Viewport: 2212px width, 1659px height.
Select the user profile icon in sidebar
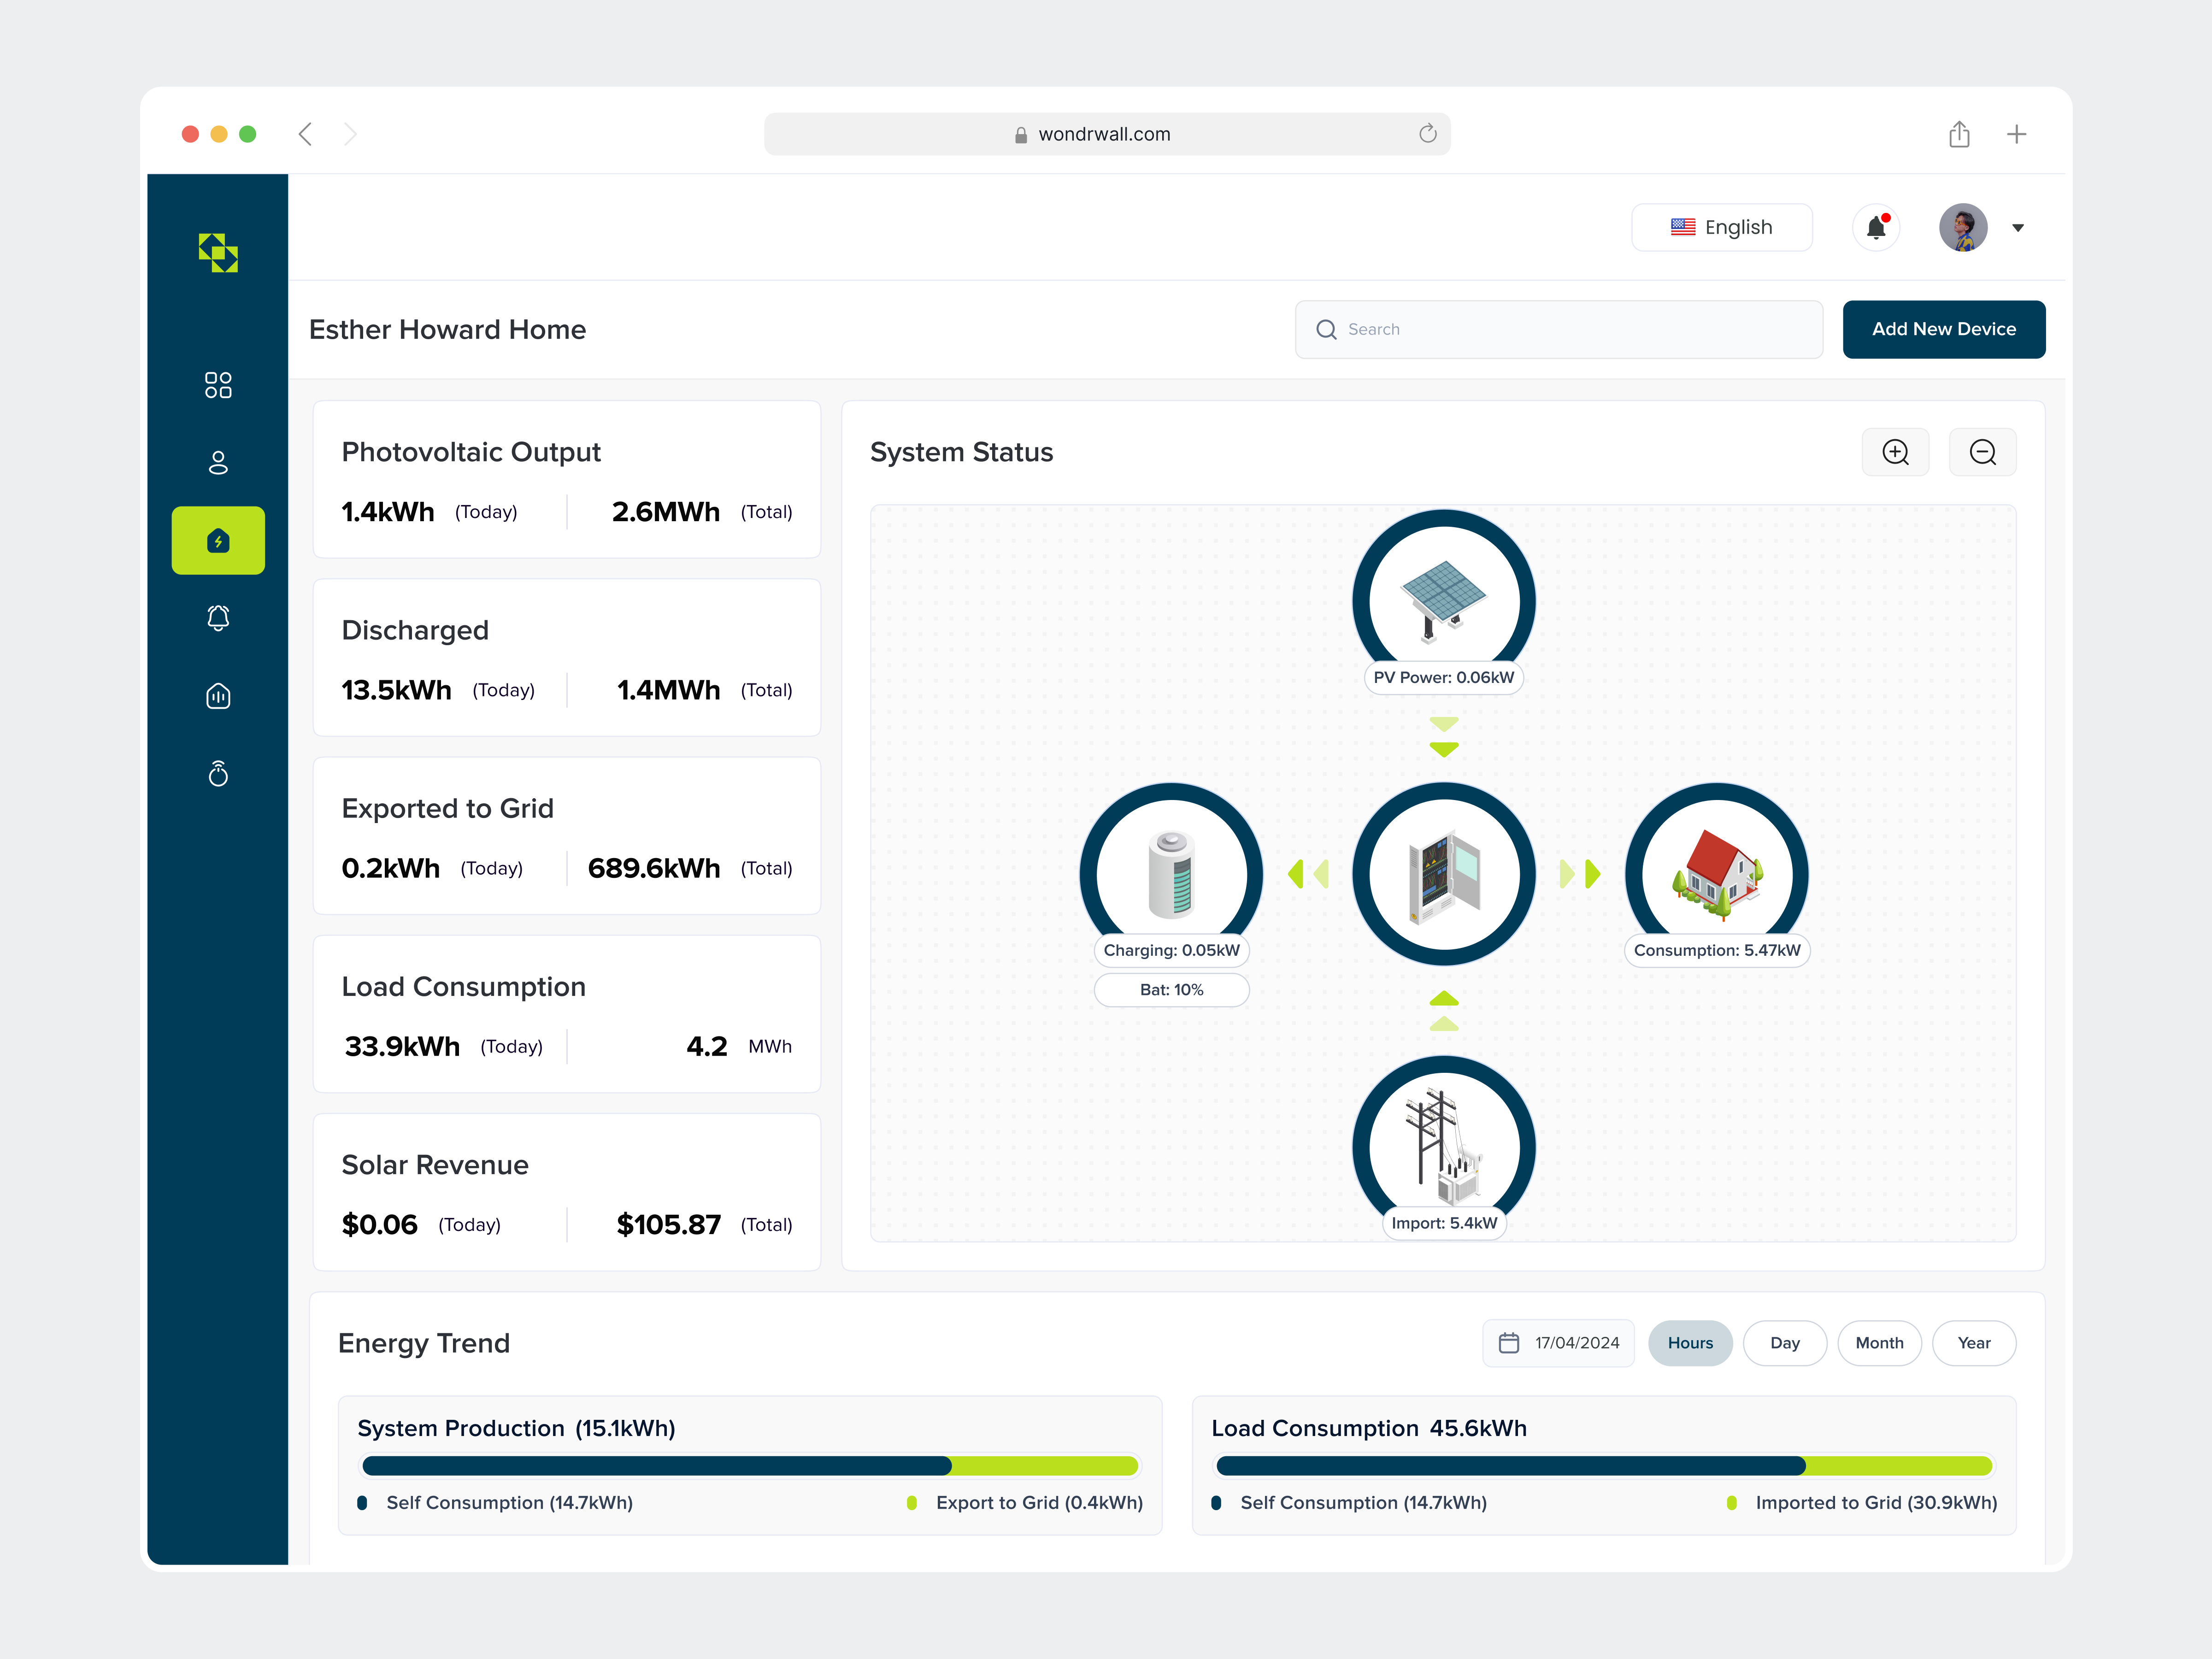coord(218,462)
